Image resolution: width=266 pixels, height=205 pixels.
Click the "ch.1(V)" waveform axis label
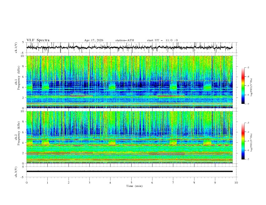(x=16, y=48)
